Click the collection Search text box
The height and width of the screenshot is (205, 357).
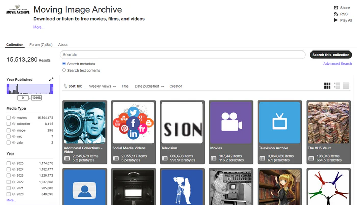[x=183, y=55]
